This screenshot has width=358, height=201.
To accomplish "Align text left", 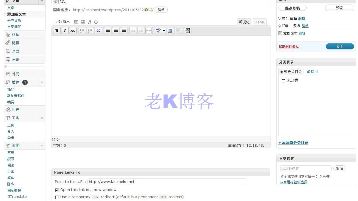I will [108, 31].
